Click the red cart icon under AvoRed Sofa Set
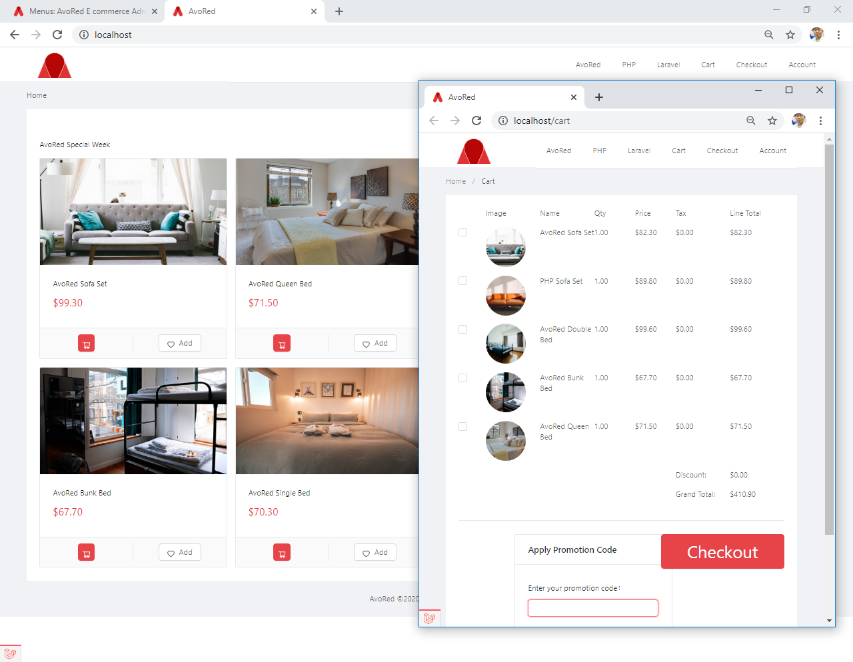Viewport: 853px width, 662px height. click(86, 343)
